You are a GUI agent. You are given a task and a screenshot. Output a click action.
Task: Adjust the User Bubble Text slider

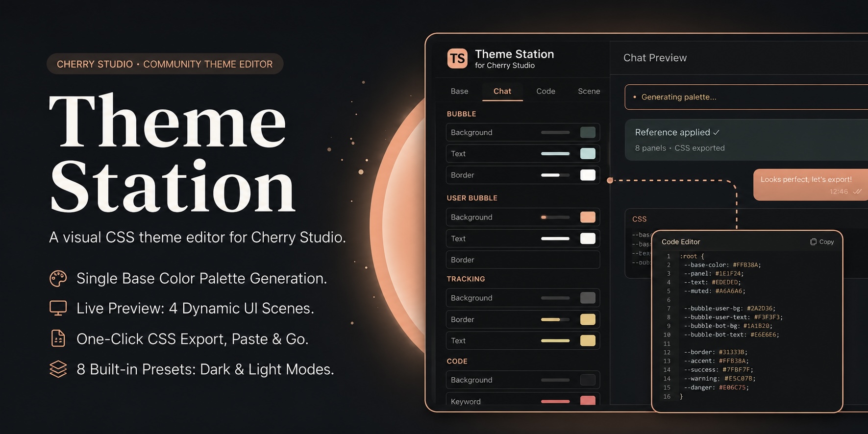[555, 239]
